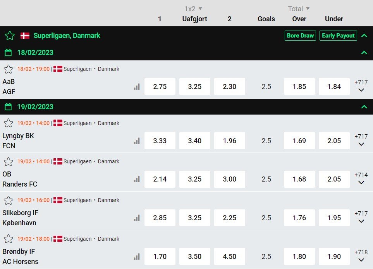Click the Bore Draw badge
The width and height of the screenshot is (373, 269).
click(300, 36)
